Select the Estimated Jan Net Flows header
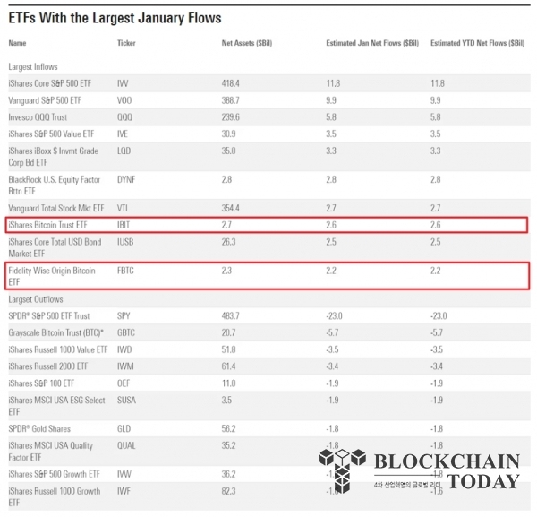537x517 pixels. [372, 43]
